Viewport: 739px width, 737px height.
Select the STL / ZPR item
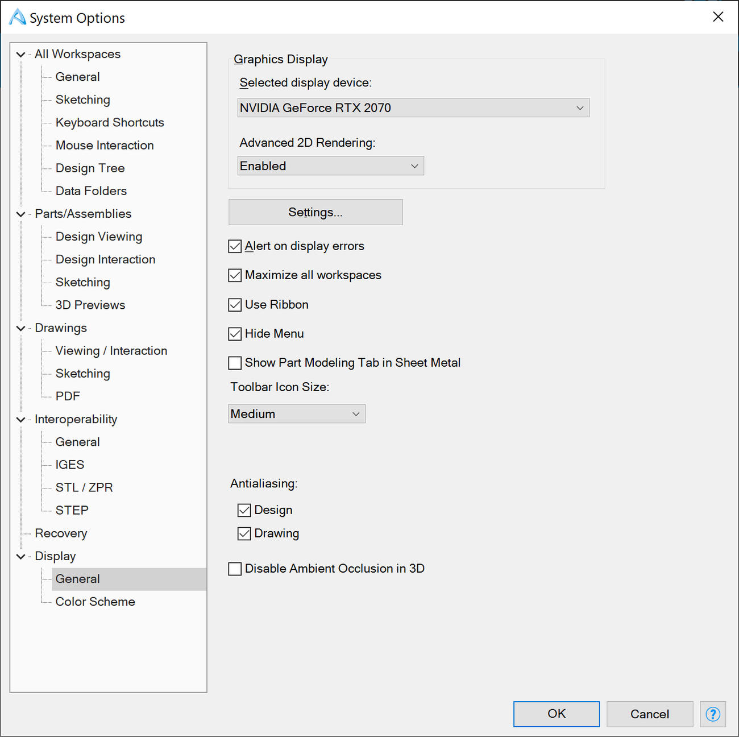click(x=84, y=487)
